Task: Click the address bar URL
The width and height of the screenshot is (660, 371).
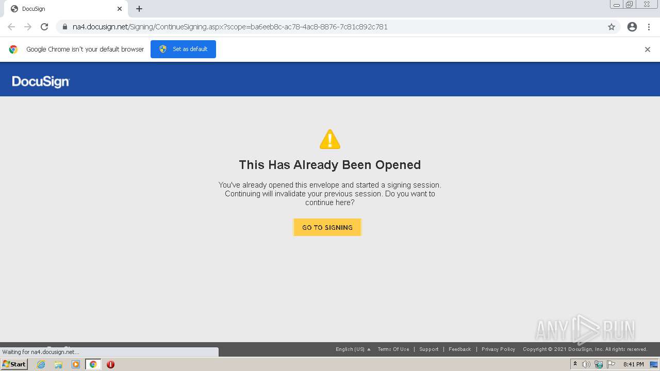Action: point(230,27)
